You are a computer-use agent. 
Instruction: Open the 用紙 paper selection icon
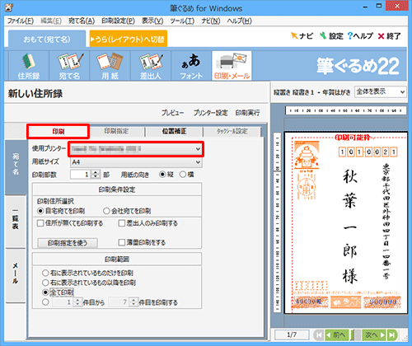(110, 66)
